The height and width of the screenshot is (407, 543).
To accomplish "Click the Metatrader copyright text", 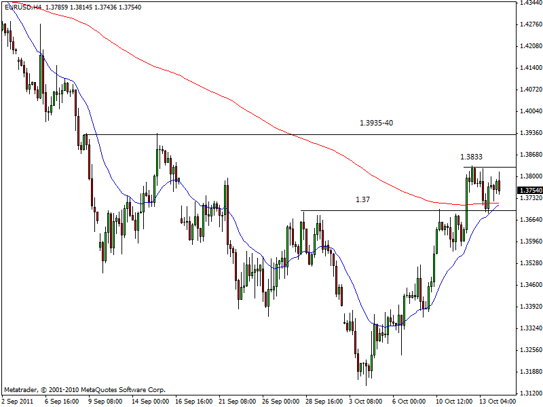I will (85, 390).
